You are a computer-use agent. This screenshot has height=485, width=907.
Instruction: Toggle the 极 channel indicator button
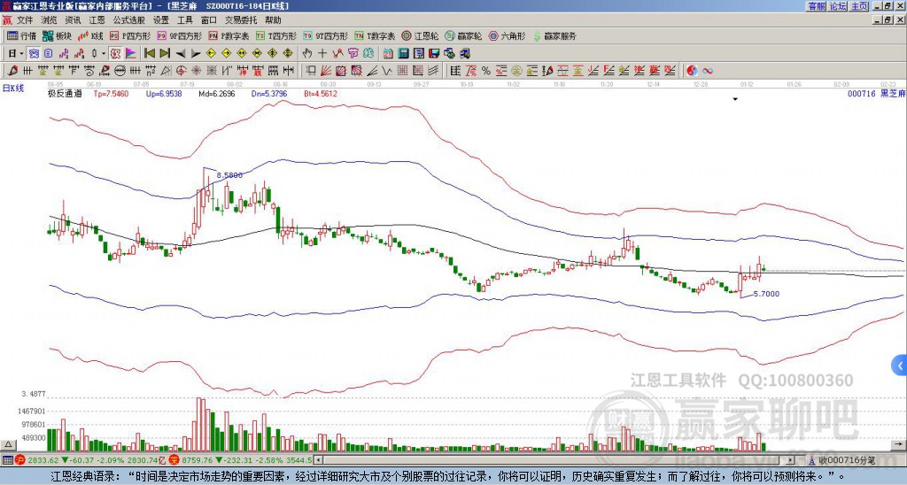tap(116, 54)
